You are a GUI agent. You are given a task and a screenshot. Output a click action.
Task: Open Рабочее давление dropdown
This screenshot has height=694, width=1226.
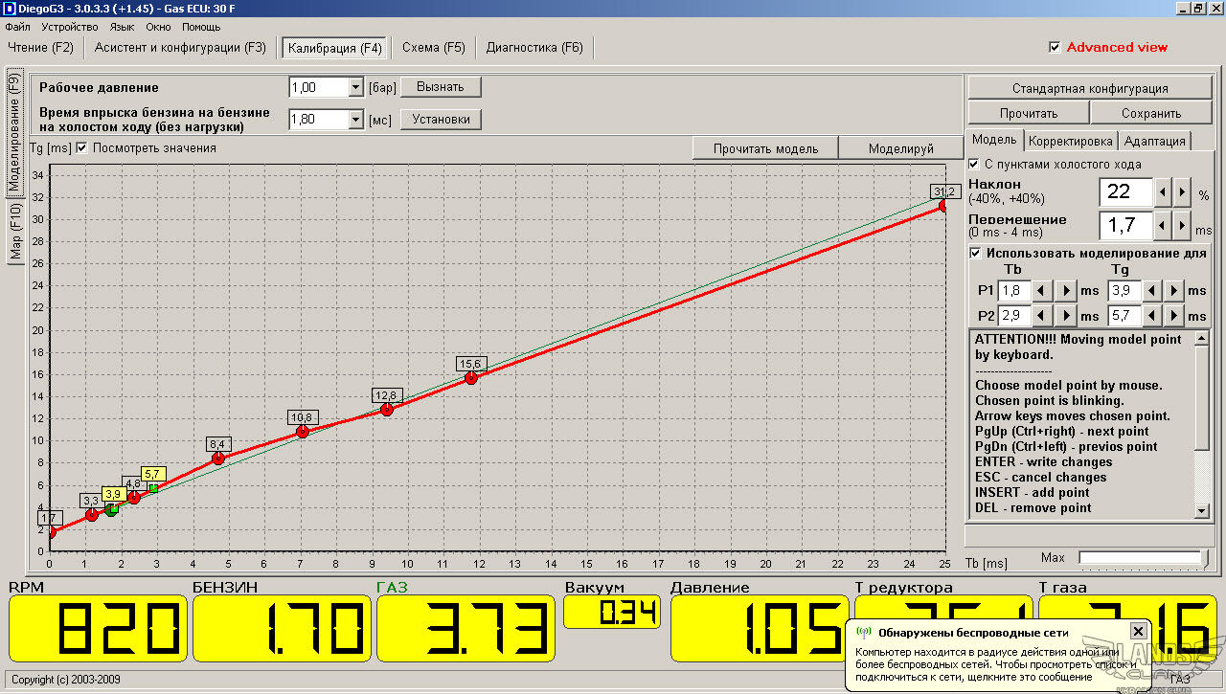(355, 88)
